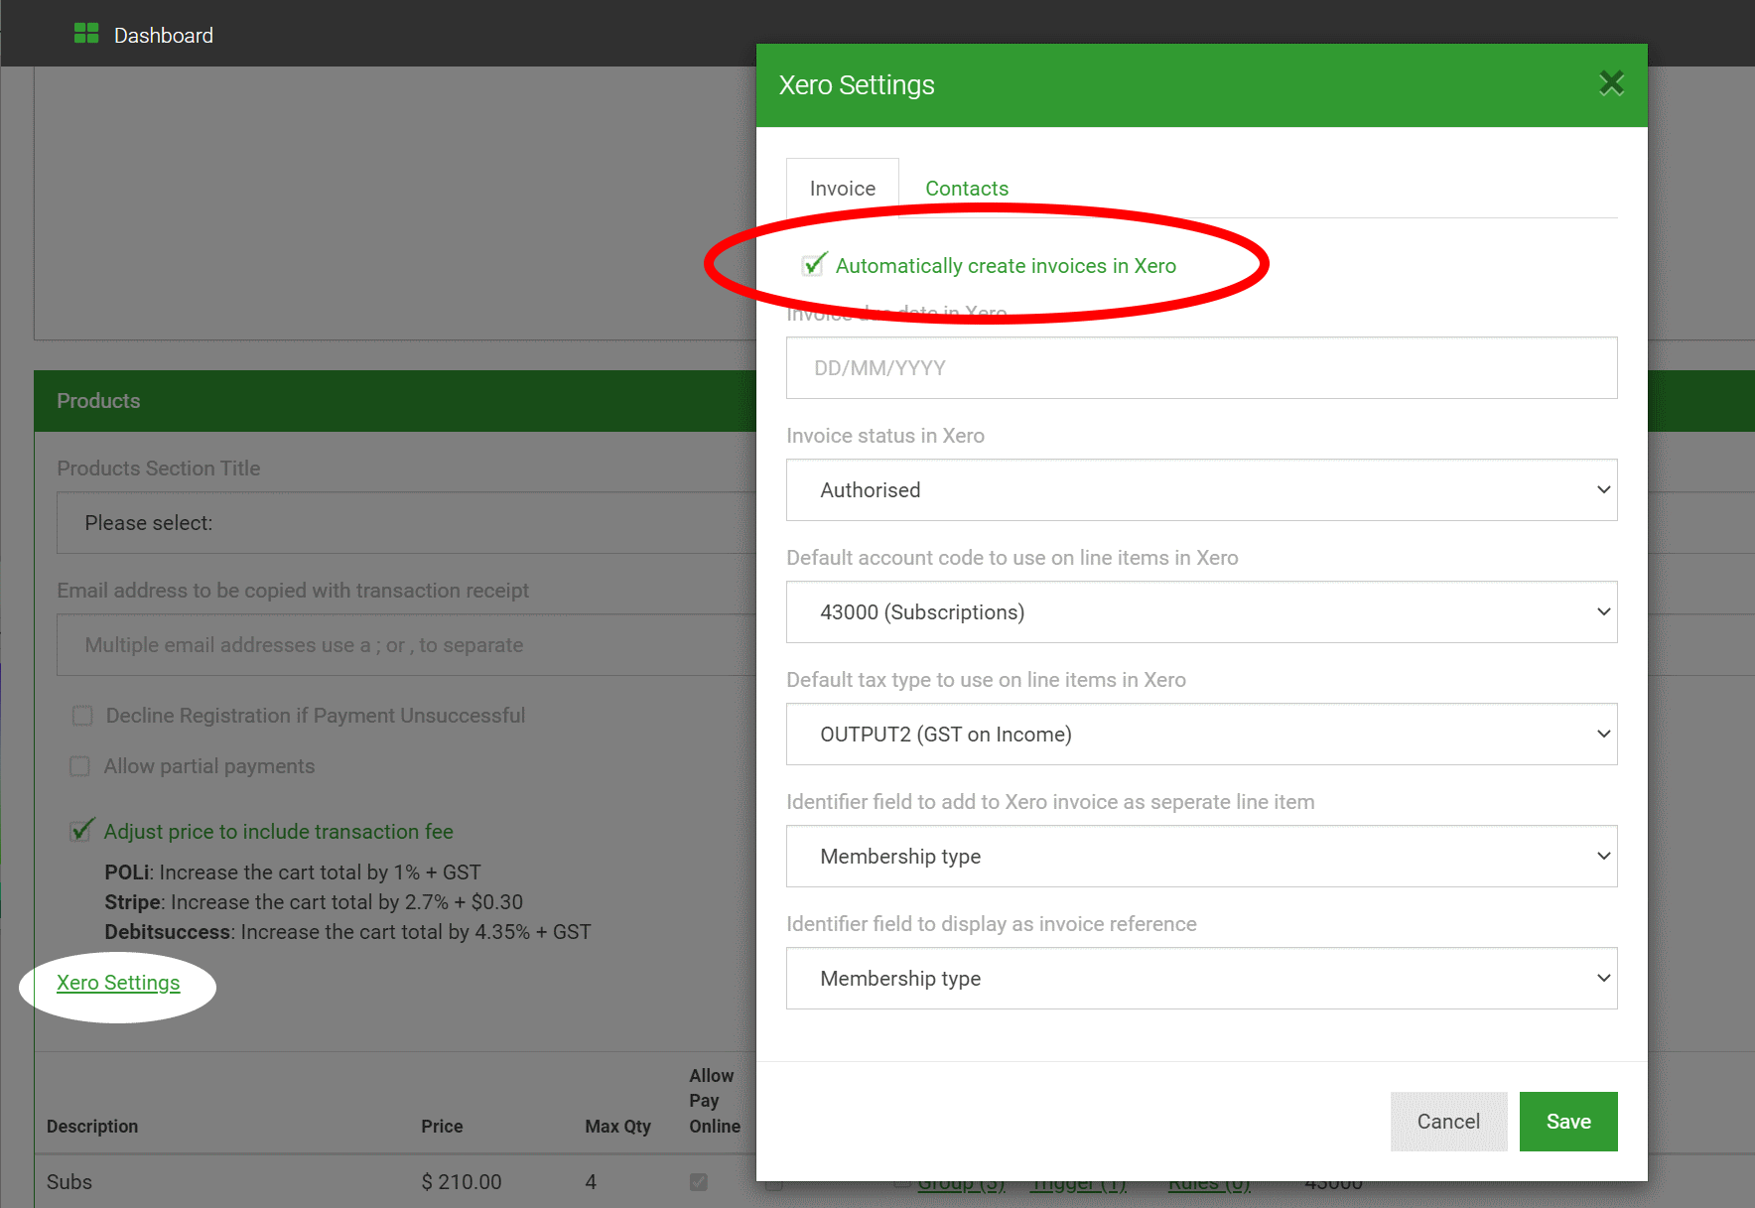
Task: Toggle Allow Pay Online for Subs row
Action: click(699, 1182)
